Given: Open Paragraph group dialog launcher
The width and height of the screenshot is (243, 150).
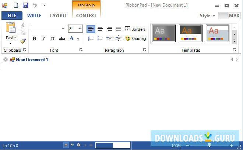Looking at the screenshot, I should tap(145, 50).
